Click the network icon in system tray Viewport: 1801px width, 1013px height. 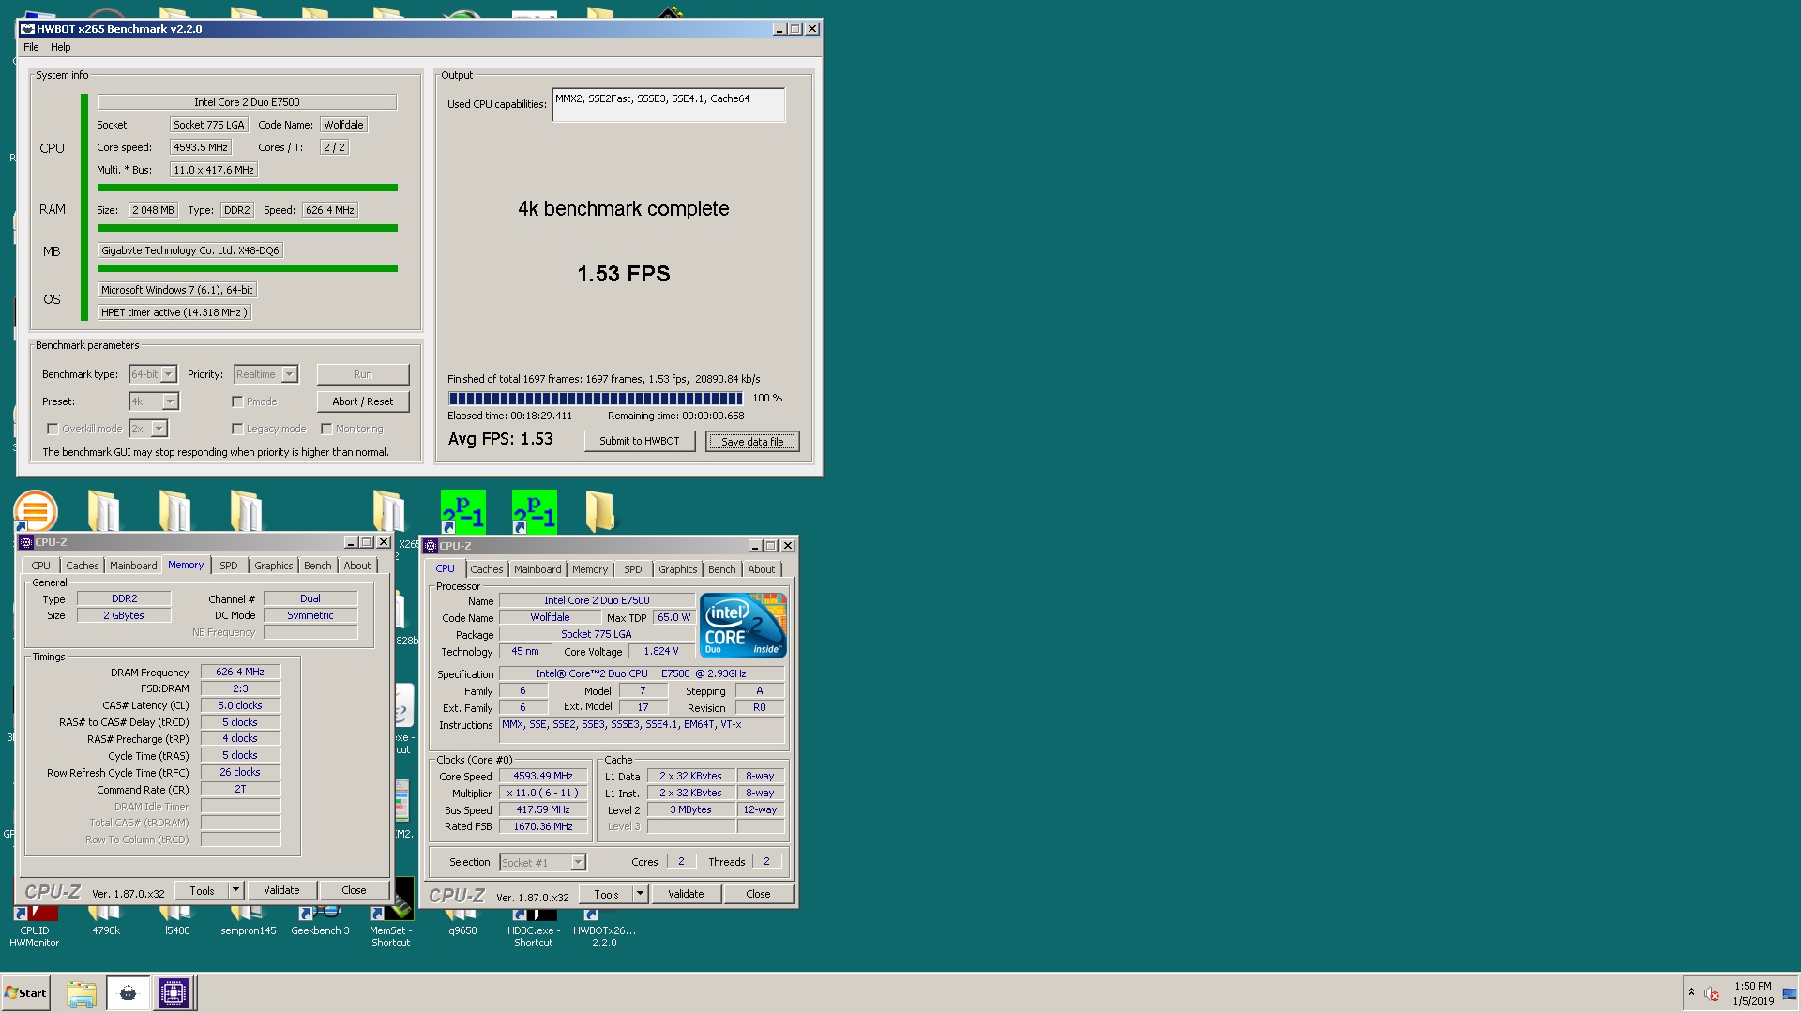1789,993
